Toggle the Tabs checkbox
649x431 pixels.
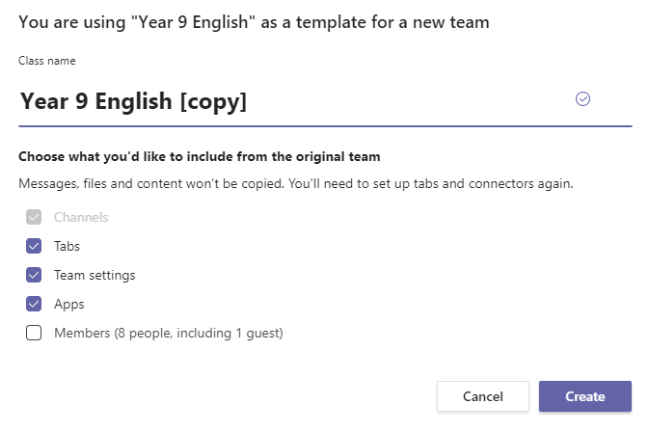pos(34,246)
